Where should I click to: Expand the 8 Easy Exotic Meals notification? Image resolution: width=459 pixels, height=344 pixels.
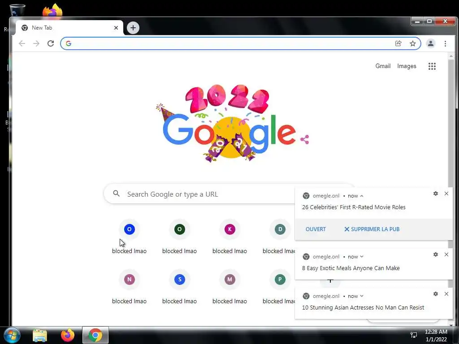[x=362, y=257]
